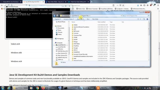Viewport: 160px width, 90px height.
Task: Toggle the preview pane icon in Explorer
Action: [x=144, y=19]
